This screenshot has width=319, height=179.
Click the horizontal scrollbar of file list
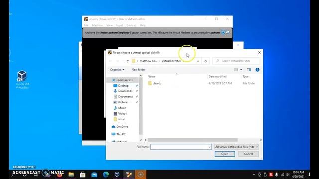pos(192,140)
